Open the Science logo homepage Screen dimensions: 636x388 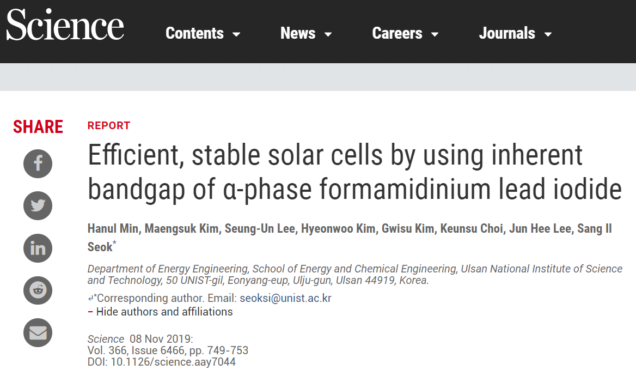coord(65,25)
